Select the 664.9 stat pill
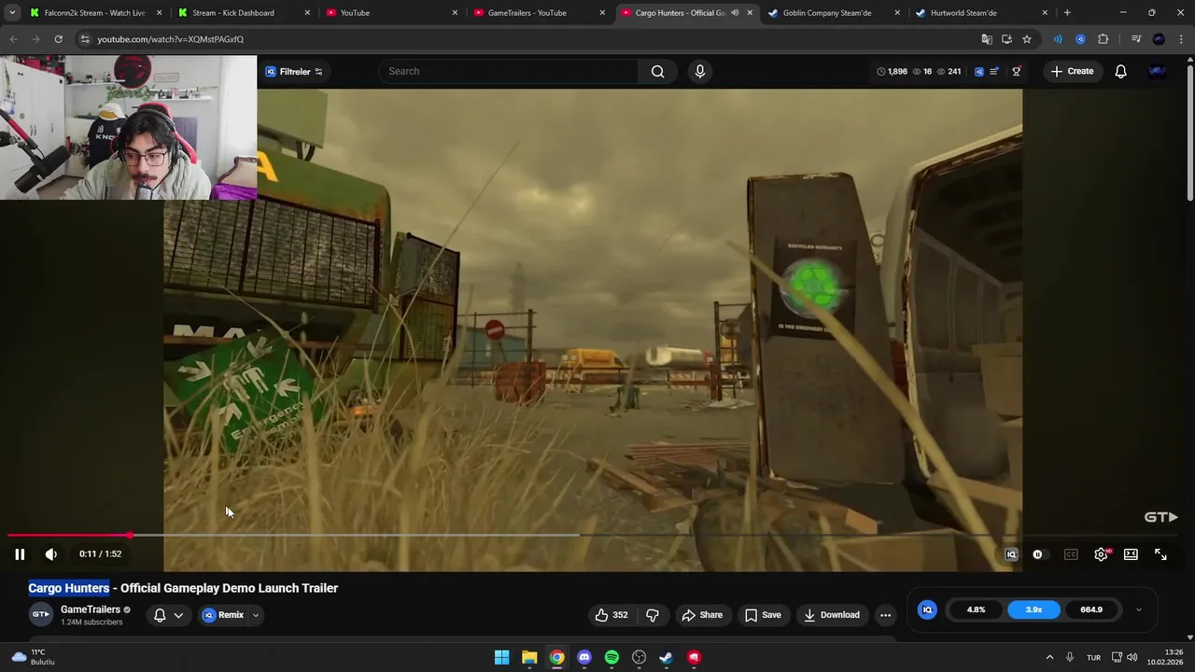 [x=1091, y=609]
